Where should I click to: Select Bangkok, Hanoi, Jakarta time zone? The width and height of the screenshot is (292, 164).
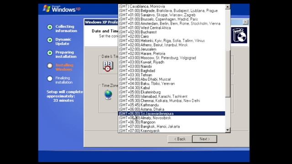coord(172,127)
